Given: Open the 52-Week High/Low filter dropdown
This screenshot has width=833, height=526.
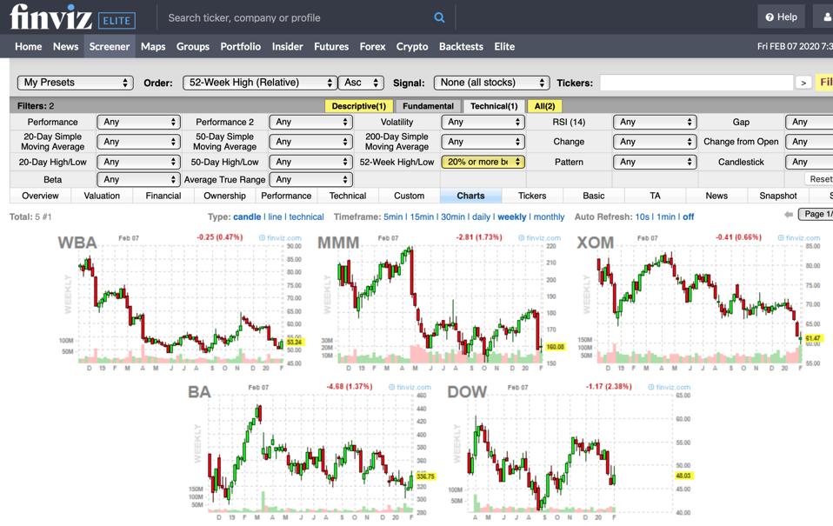Looking at the screenshot, I should point(483,162).
